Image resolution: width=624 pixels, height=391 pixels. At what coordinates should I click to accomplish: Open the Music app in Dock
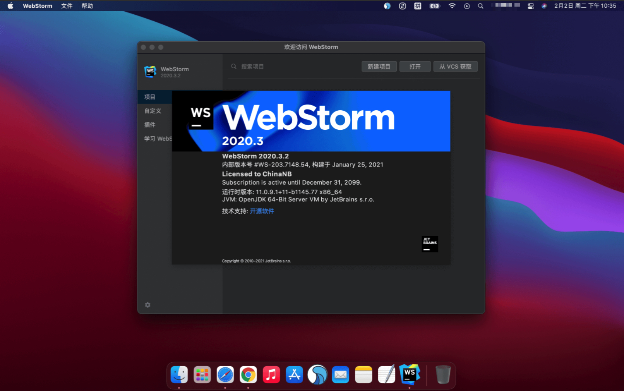pyautogui.click(x=271, y=375)
